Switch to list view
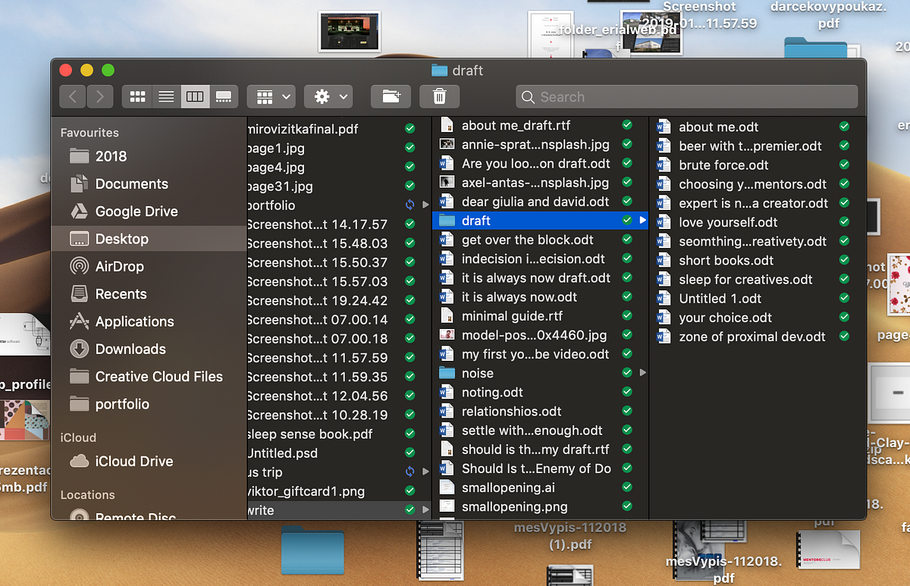This screenshot has width=910, height=586. pyautogui.click(x=166, y=96)
